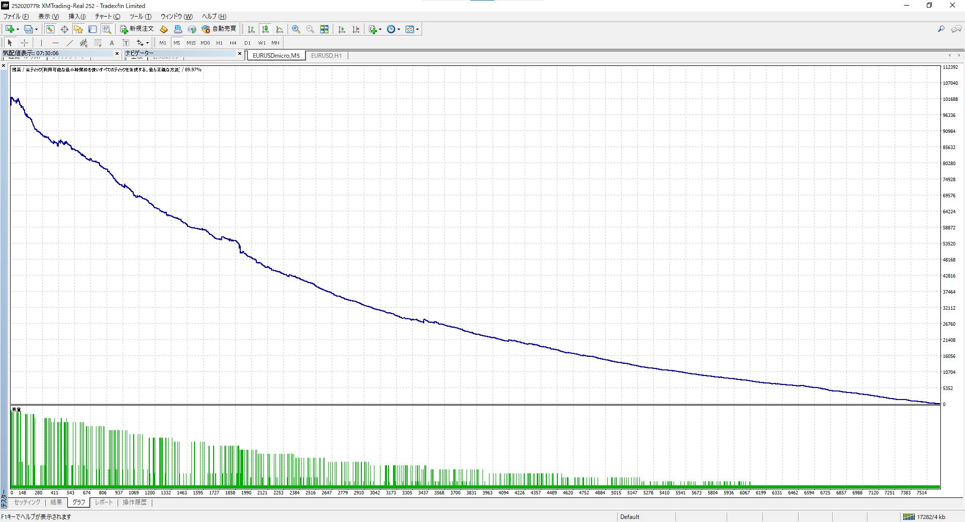
Task: Click the indicators list icon
Action: pyautogui.click(x=372, y=29)
